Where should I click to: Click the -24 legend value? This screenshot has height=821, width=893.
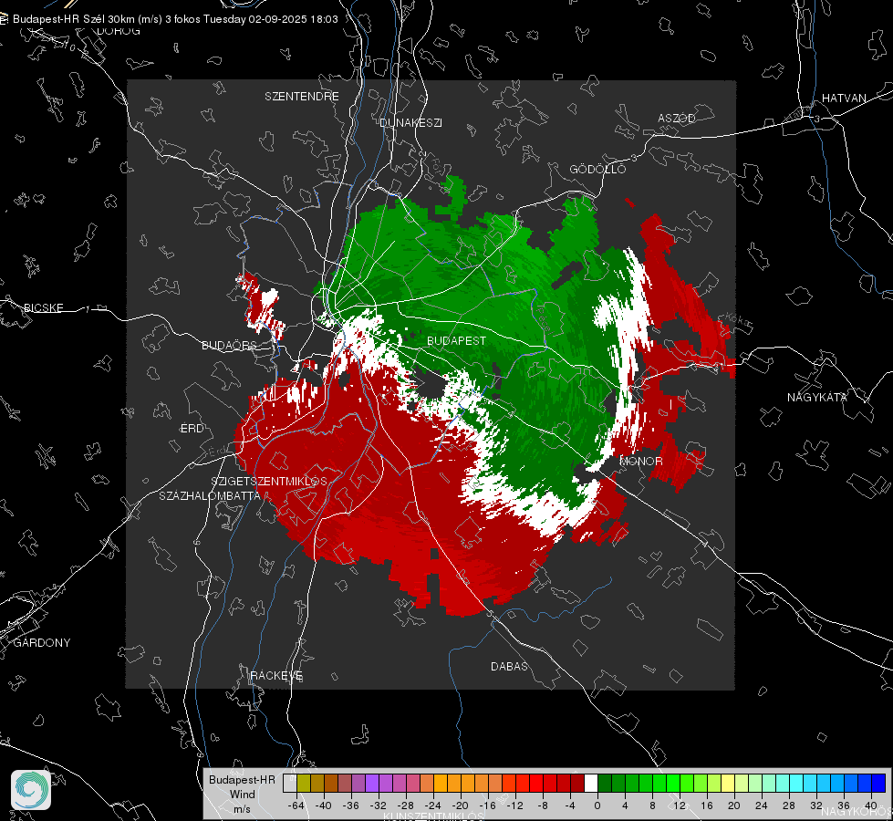433,805
